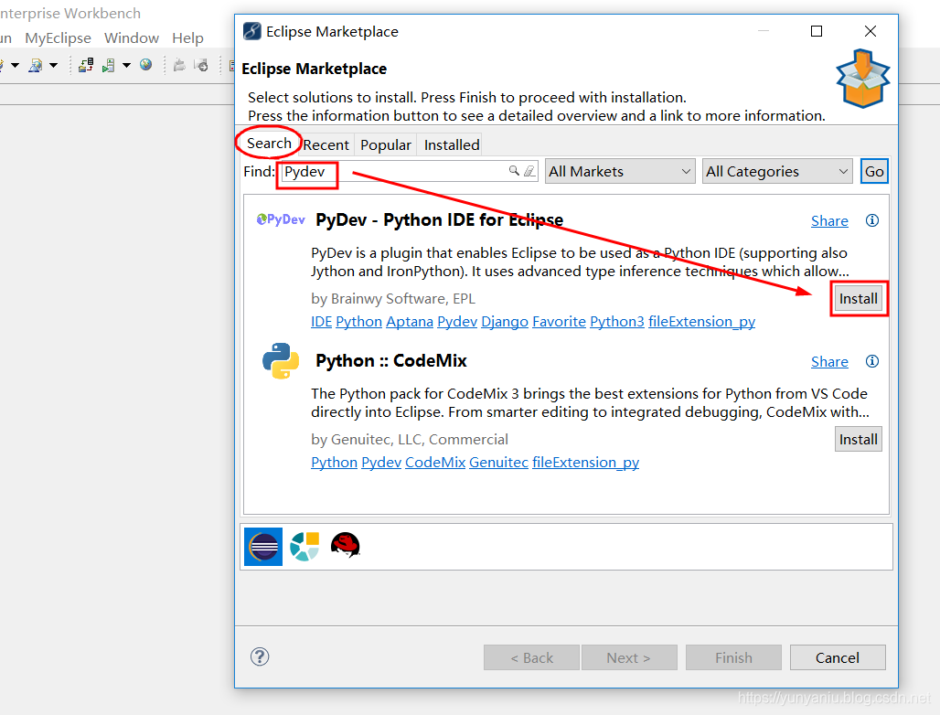Switch to the Installed tab
The width and height of the screenshot is (940, 715).
pyautogui.click(x=452, y=145)
